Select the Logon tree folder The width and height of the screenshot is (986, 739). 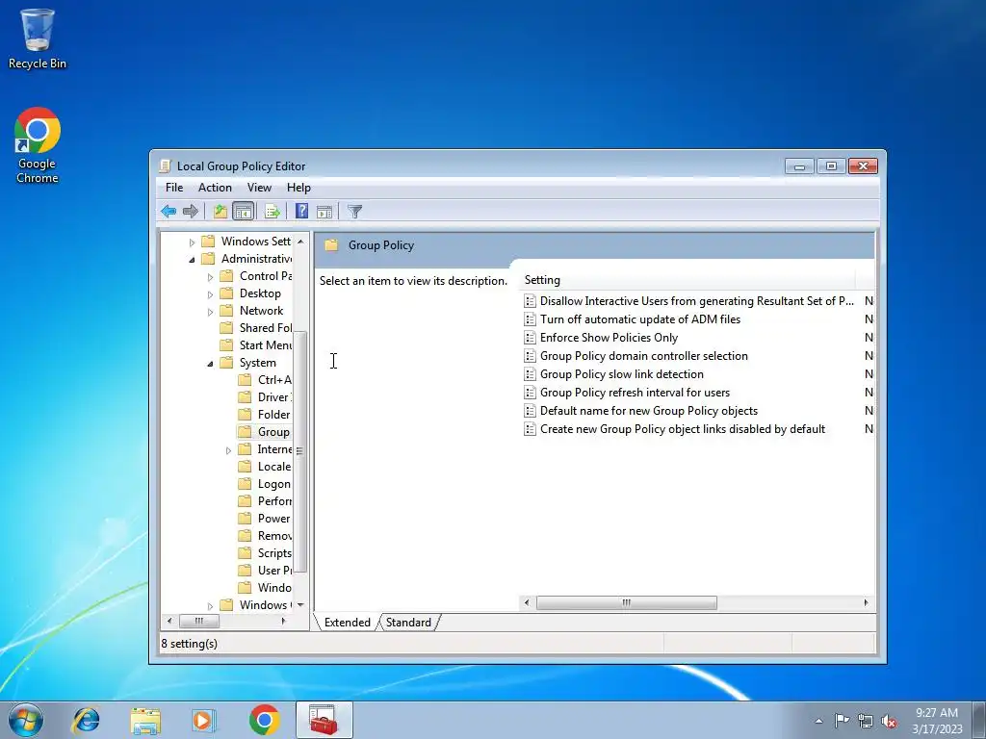266,484
